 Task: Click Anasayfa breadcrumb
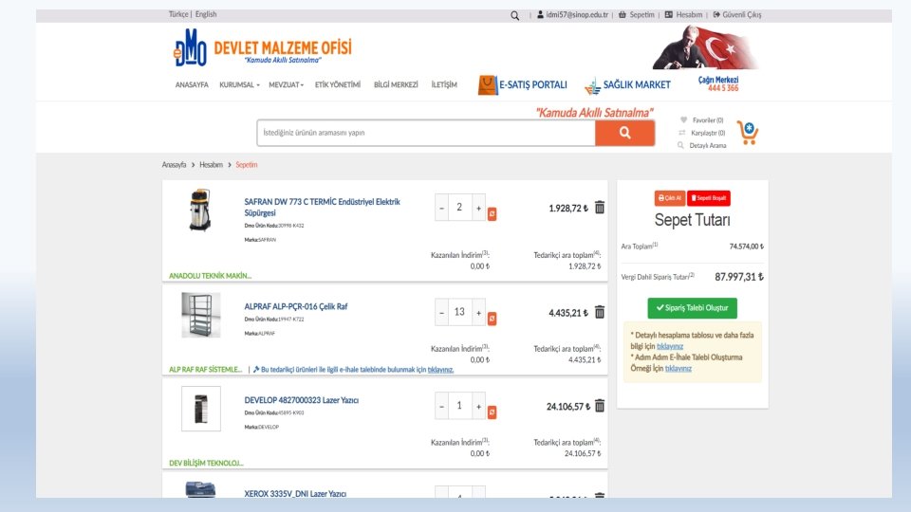point(174,165)
